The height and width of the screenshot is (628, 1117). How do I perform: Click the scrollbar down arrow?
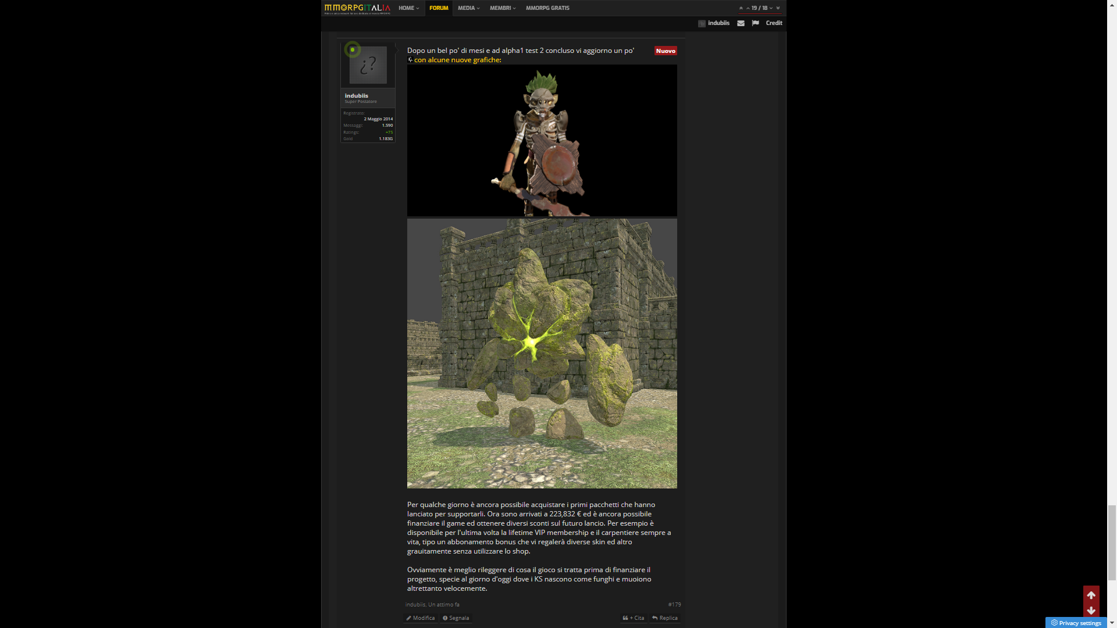point(1112,623)
